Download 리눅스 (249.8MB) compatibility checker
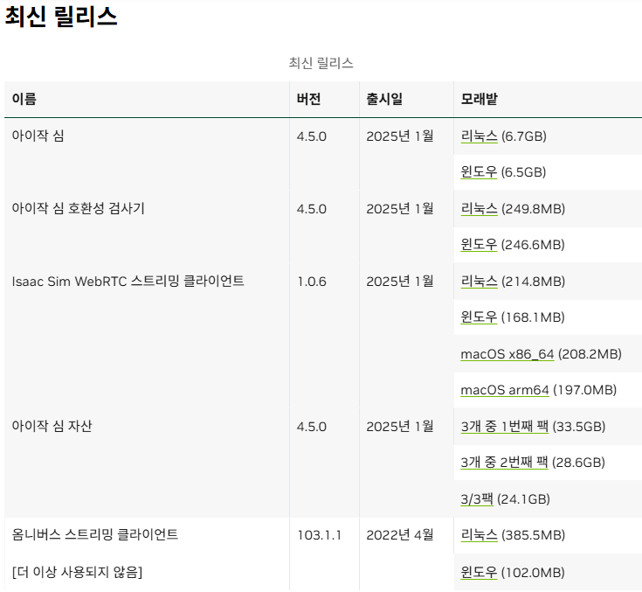 pyautogui.click(x=479, y=209)
